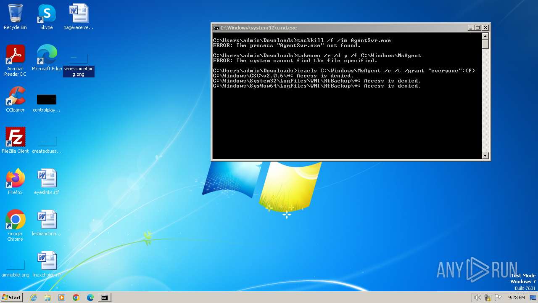Click cmd scrollbar down arrow

pos(485,156)
